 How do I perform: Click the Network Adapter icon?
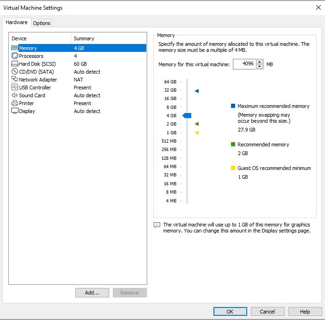(14, 79)
